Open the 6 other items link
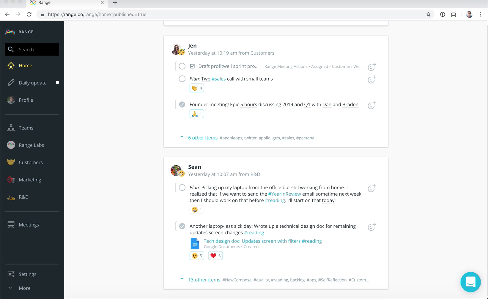Viewport: 488px width, 299px height. pyautogui.click(x=203, y=138)
